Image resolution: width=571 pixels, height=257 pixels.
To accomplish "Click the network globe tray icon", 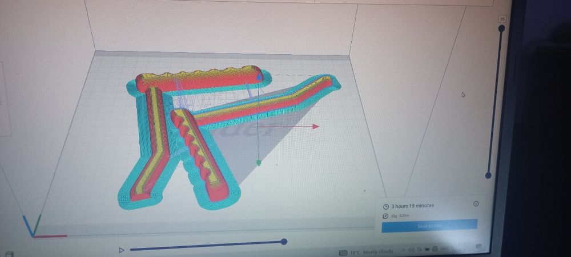I will [435, 250].
